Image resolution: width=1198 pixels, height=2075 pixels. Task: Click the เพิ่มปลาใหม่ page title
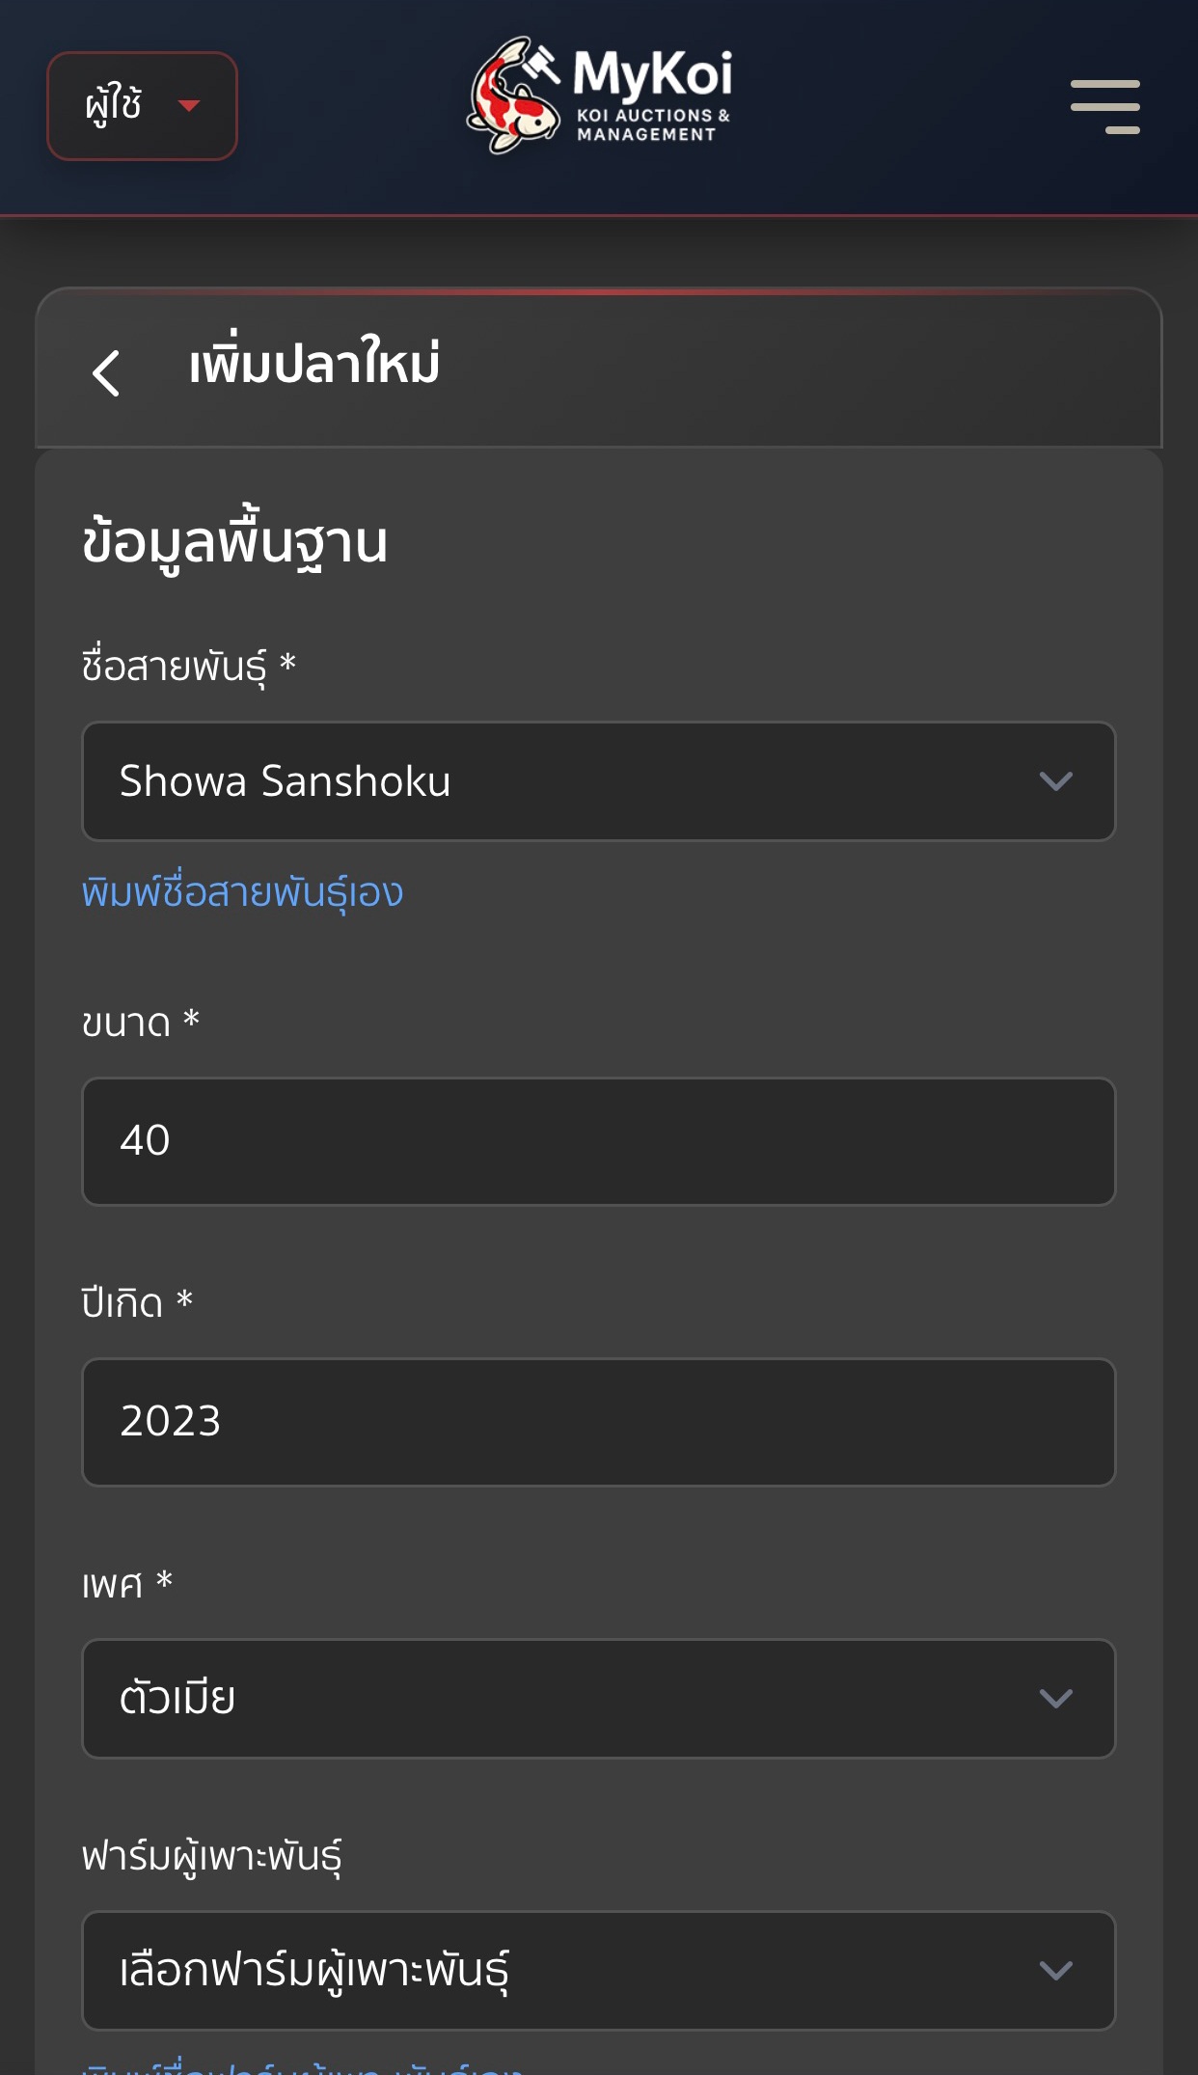(314, 365)
